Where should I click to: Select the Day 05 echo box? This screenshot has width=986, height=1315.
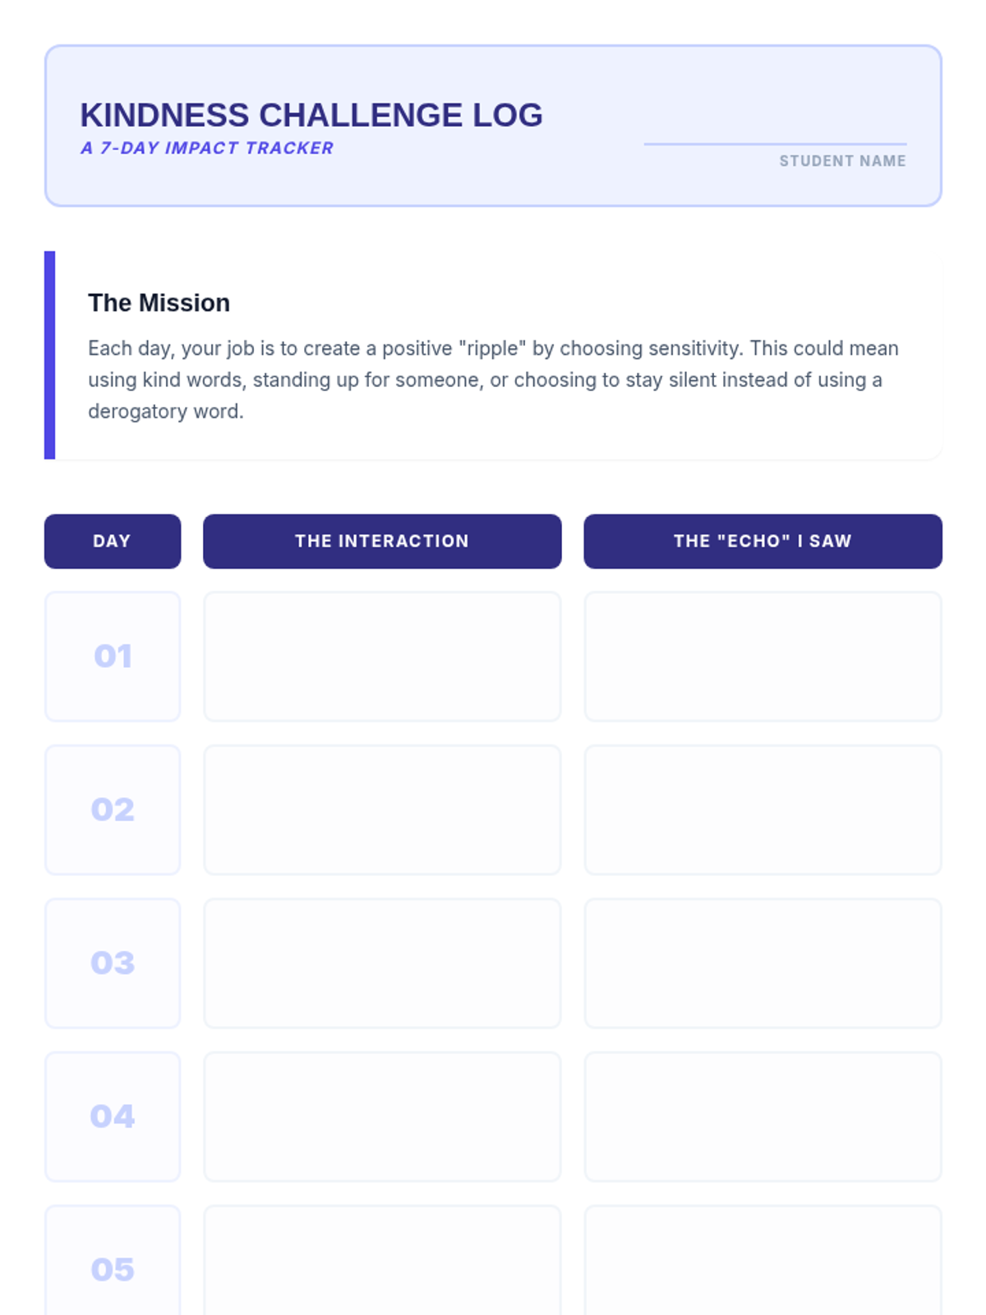763,1262
